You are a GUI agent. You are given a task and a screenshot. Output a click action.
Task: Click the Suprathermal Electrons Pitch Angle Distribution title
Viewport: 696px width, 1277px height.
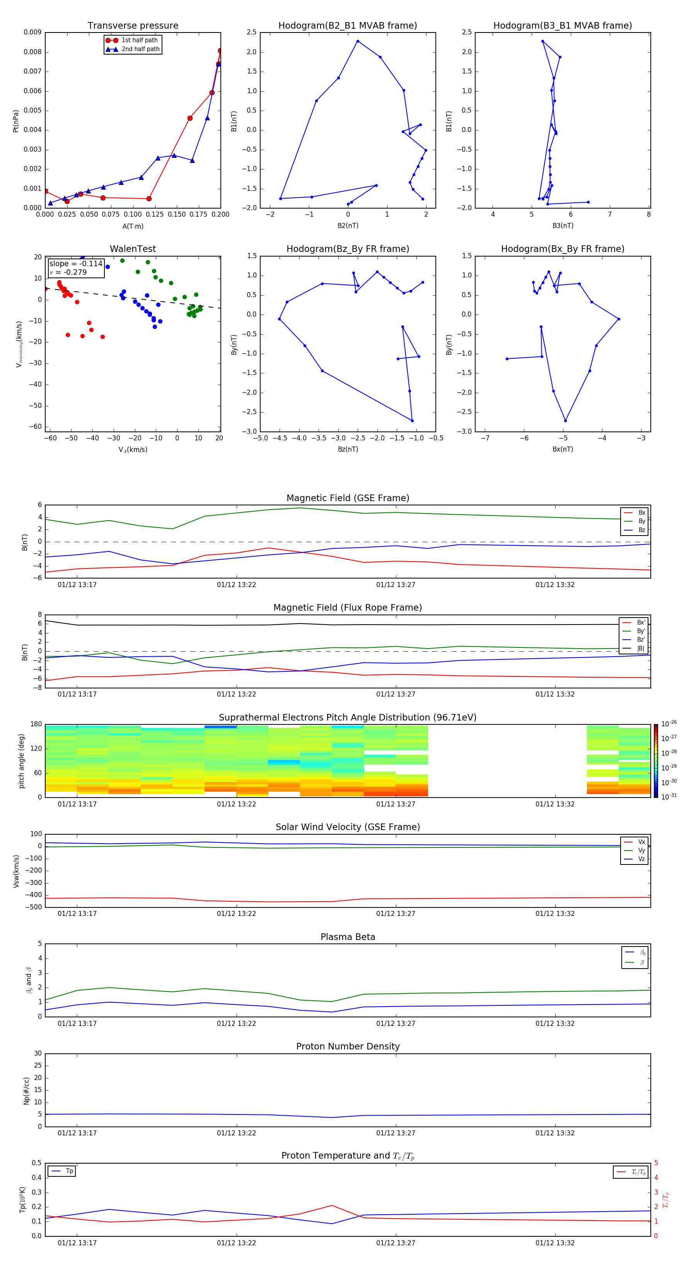348,718
